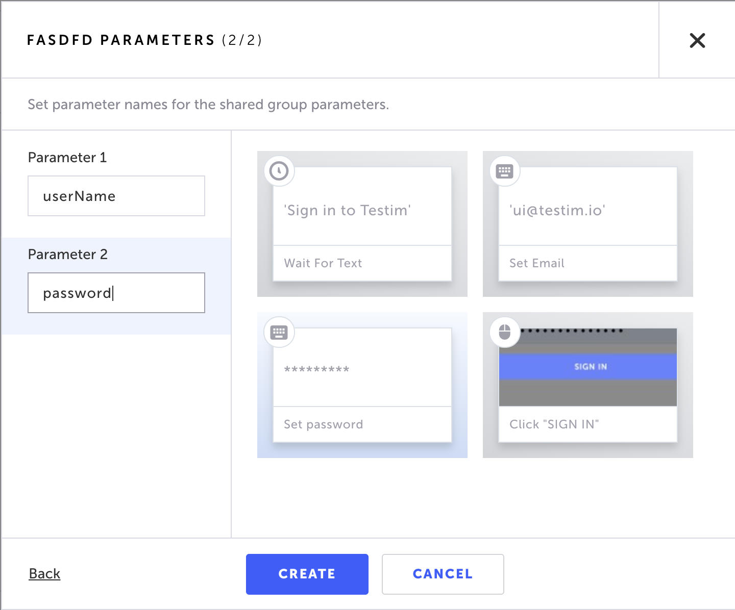The image size is (735, 610).
Task: Click the Wait For Text caption
Action: point(323,263)
